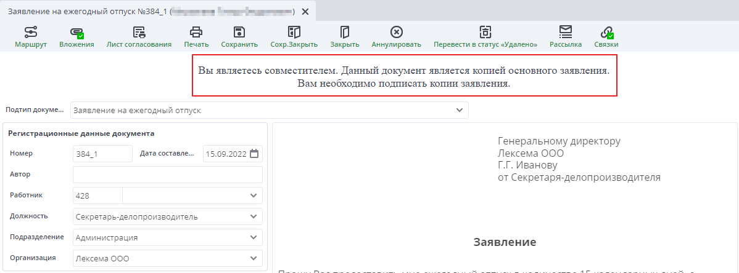Cancel document with Аннулировать

point(396,37)
